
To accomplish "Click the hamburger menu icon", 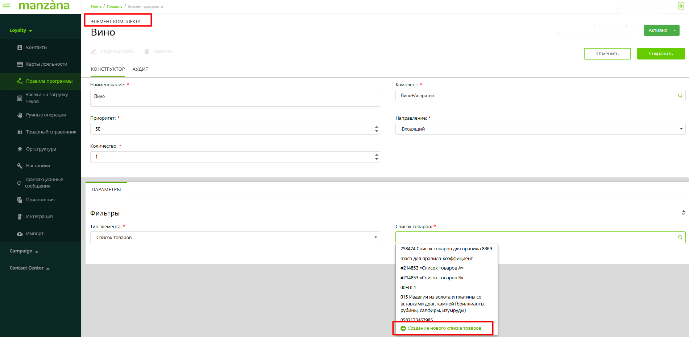I will [x=7, y=6].
